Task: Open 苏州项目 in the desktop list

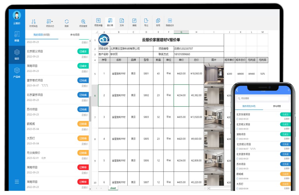Action: [57, 112]
